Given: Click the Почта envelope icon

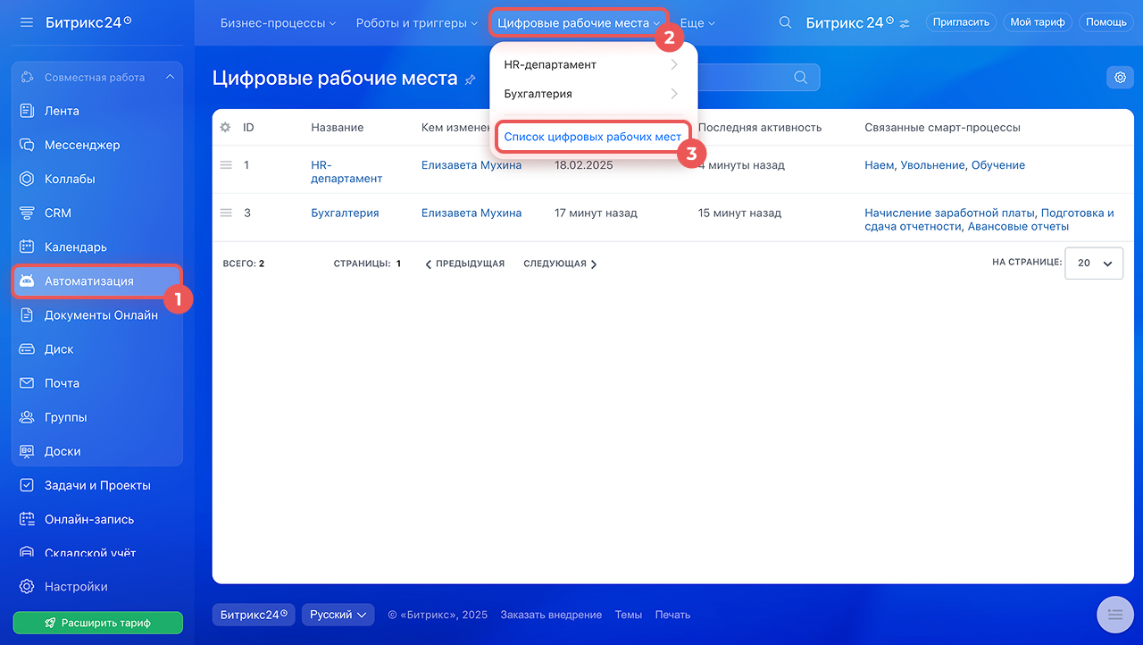Looking at the screenshot, I should (x=27, y=383).
